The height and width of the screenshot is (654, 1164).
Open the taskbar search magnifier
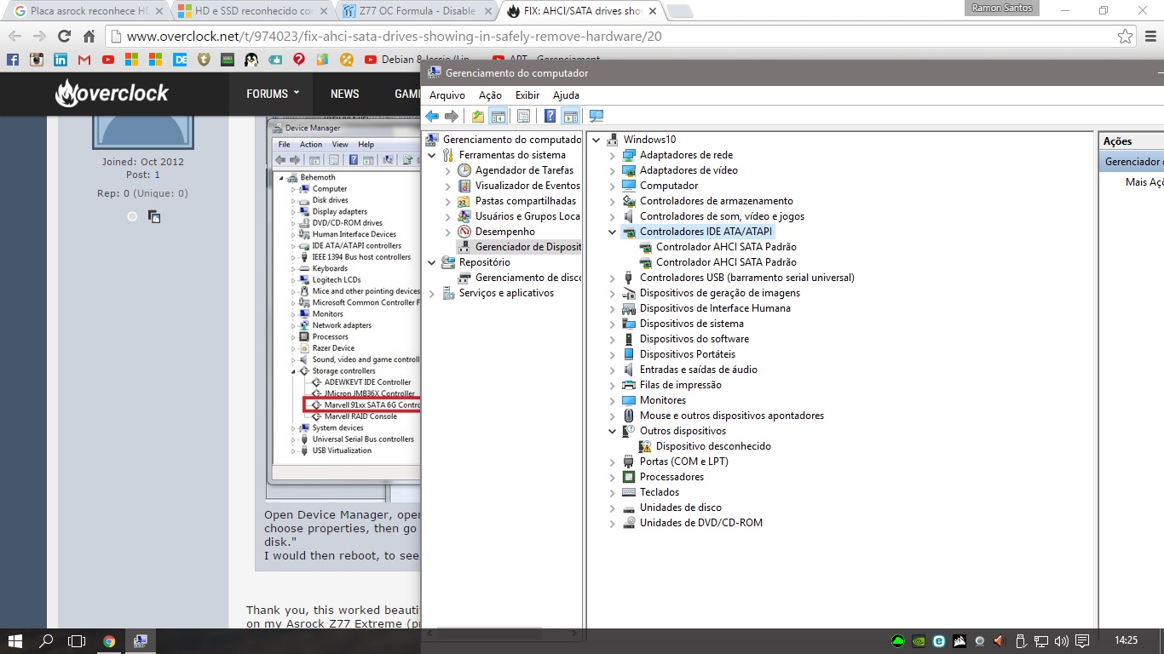(46, 641)
